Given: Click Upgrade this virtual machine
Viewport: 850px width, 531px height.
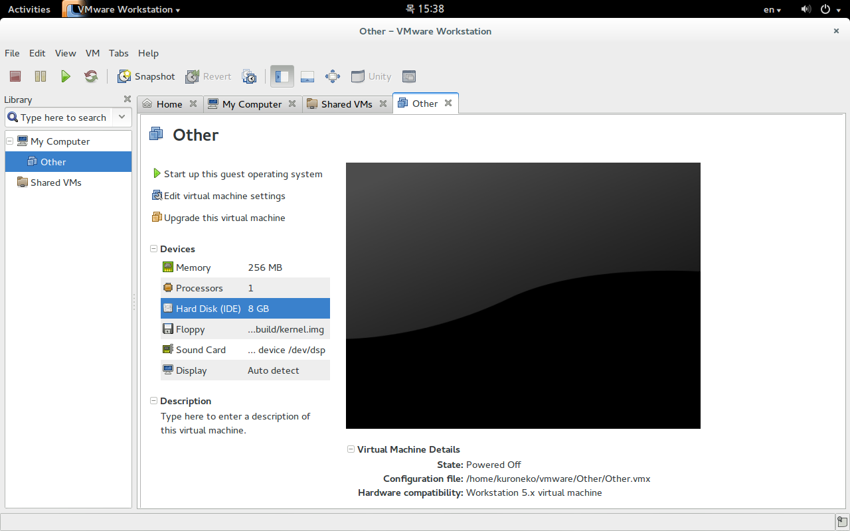Looking at the screenshot, I should [218, 218].
